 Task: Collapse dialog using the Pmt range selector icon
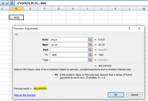[x=90, y=50]
